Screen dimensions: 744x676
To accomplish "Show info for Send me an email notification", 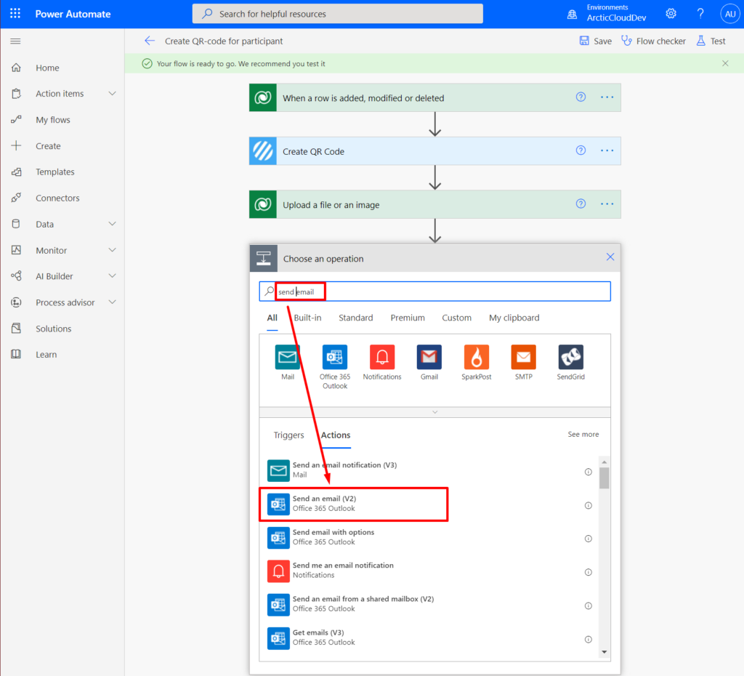I will [589, 572].
